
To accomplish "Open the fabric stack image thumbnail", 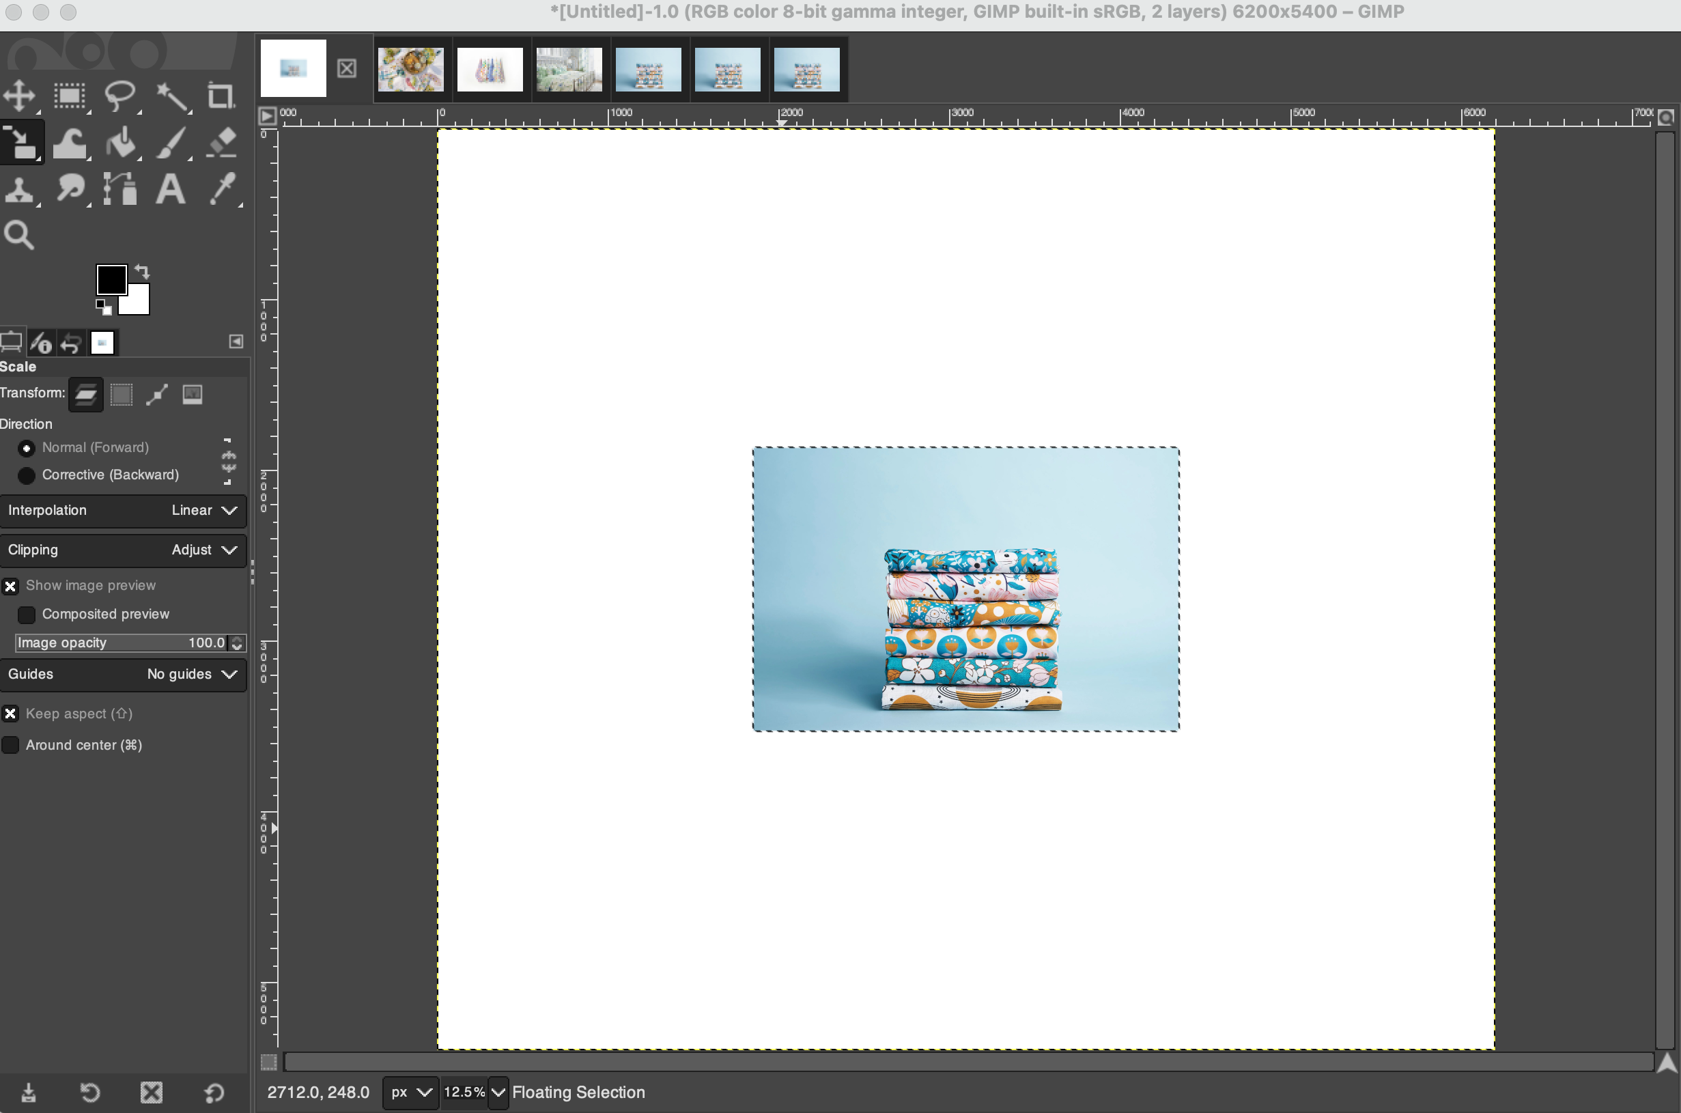I will 647,68.
